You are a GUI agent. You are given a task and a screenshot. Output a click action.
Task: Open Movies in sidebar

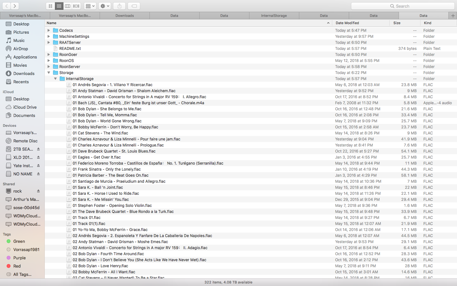pyautogui.click(x=20, y=65)
